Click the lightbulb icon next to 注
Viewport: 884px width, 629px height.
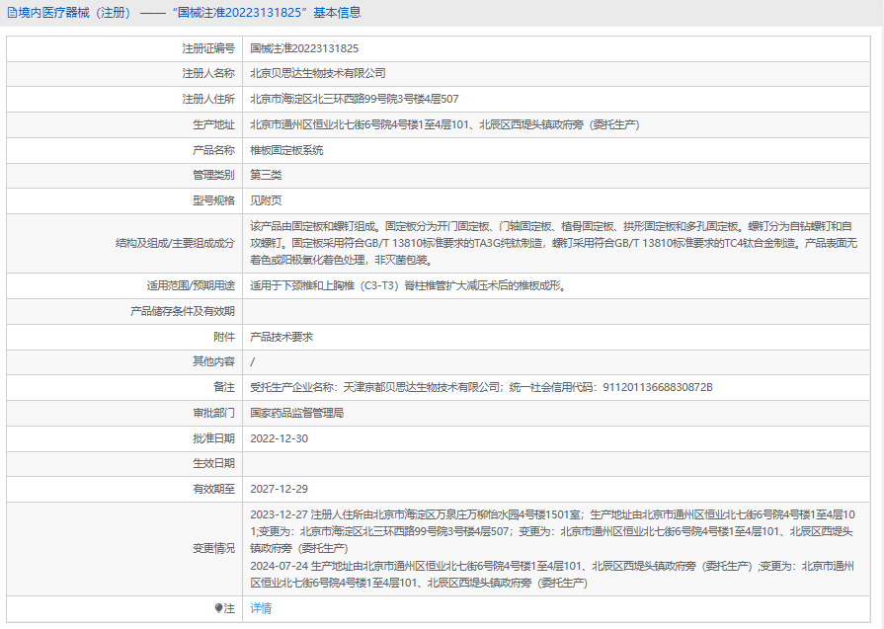(x=218, y=608)
